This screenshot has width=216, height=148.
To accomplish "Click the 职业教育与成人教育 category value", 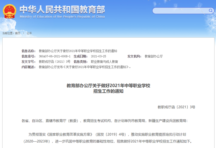I will (x=104, y=62).
